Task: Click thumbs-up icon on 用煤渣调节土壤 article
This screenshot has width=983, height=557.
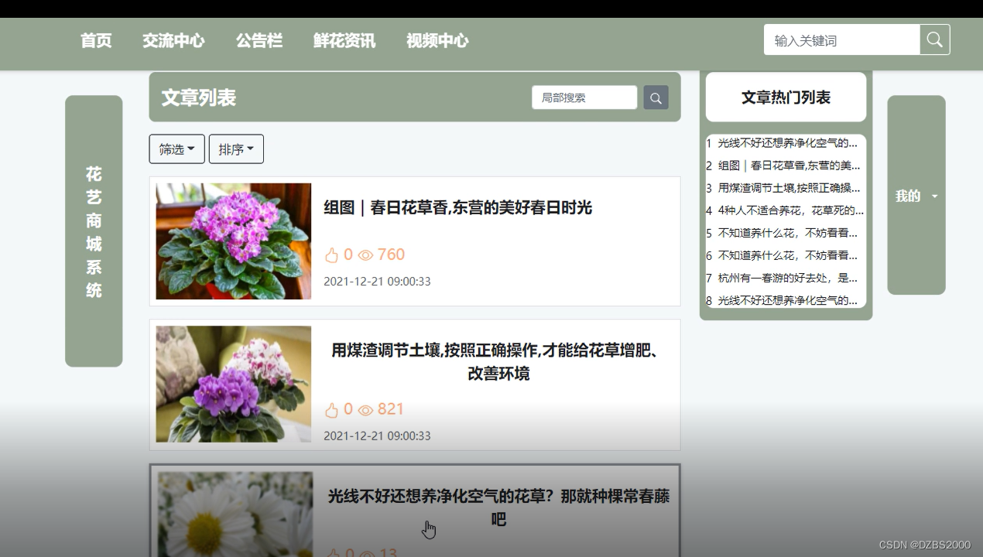Action: [x=332, y=410]
